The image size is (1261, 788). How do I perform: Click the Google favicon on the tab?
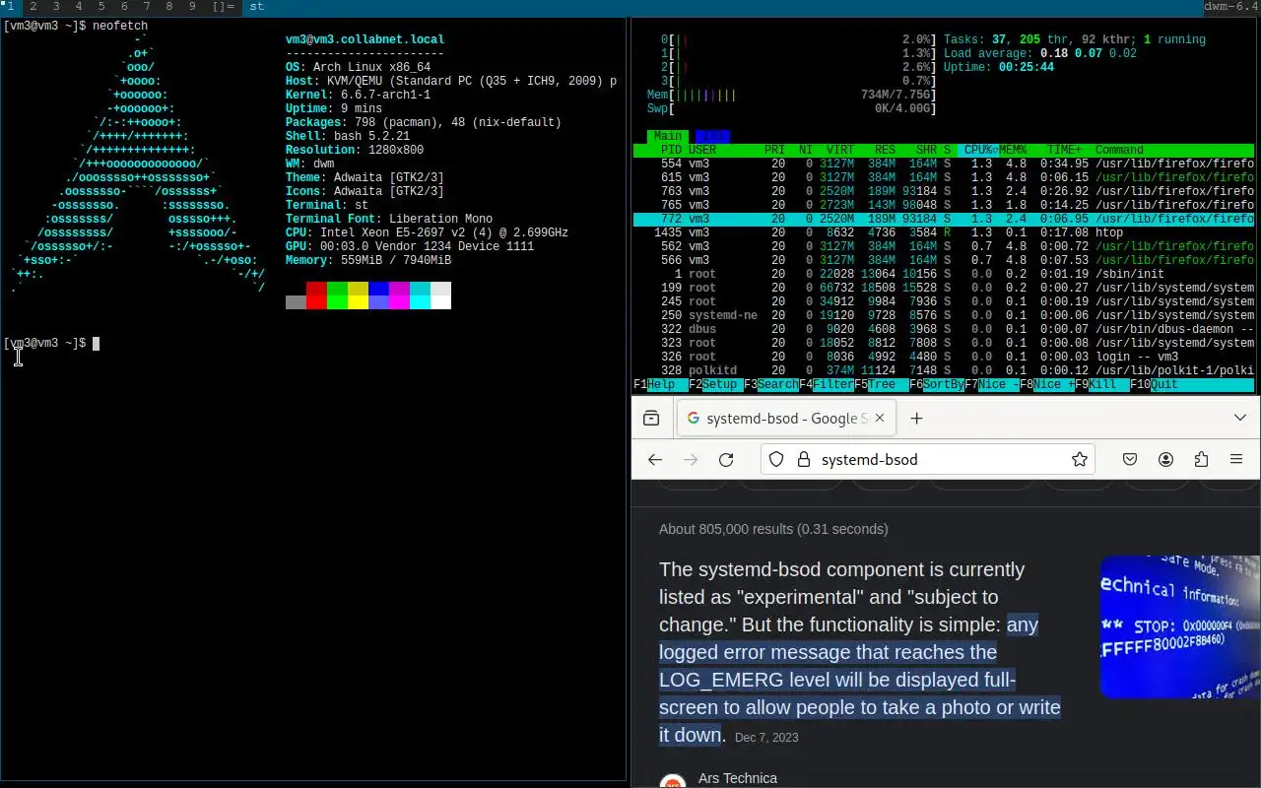click(694, 418)
